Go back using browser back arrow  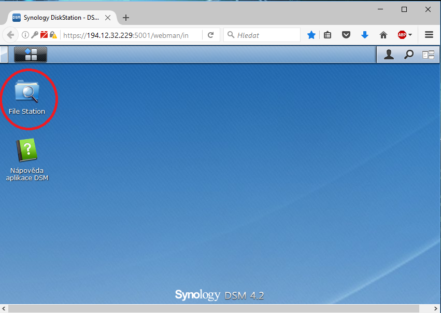[10, 35]
